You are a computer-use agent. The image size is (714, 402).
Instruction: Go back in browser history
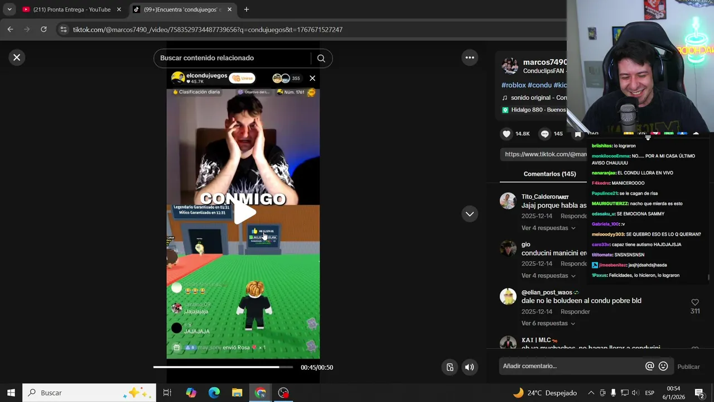(10, 30)
